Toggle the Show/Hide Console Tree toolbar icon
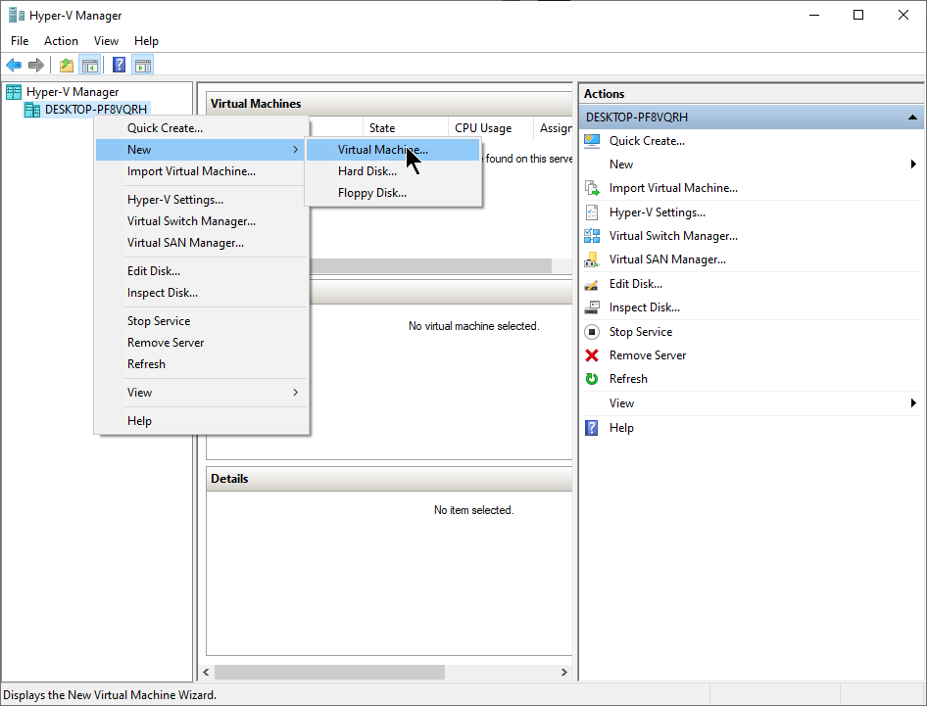This screenshot has height=706, width=927. click(x=90, y=65)
